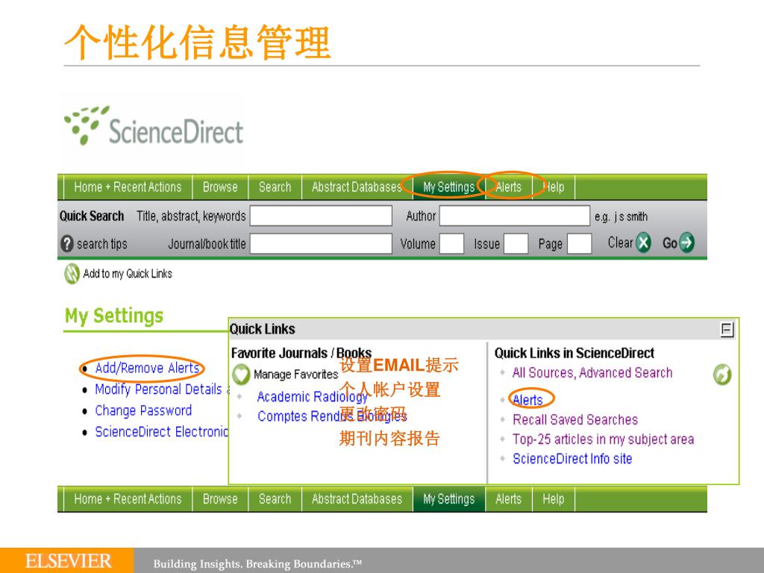The image size is (764, 573).
Task: Focus the Author input field
Action: point(515,216)
